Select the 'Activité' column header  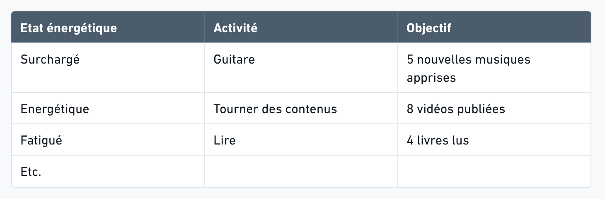[235, 28]
